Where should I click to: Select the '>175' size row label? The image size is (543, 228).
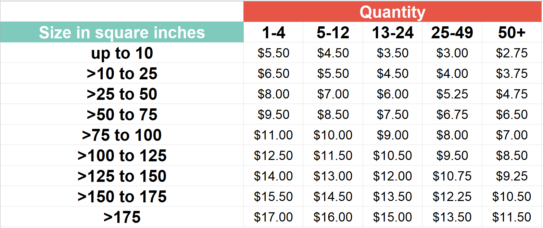tap(122, 217)
